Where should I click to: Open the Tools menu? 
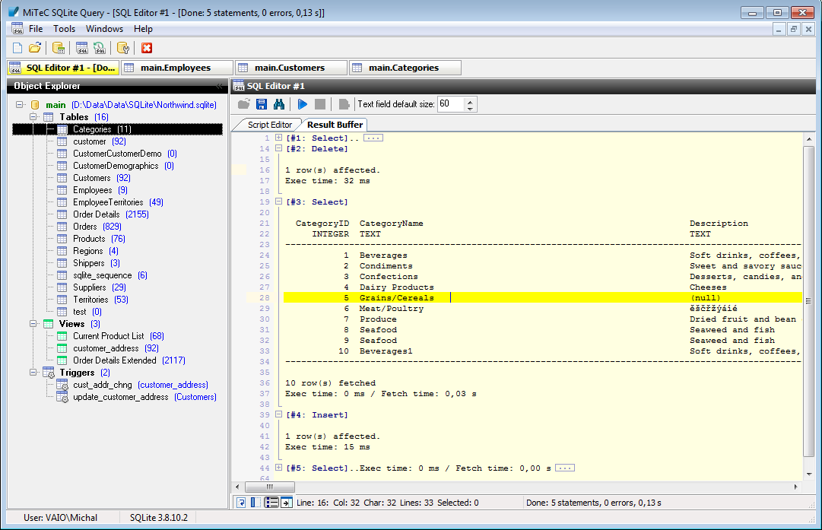(x=64, y=29)
